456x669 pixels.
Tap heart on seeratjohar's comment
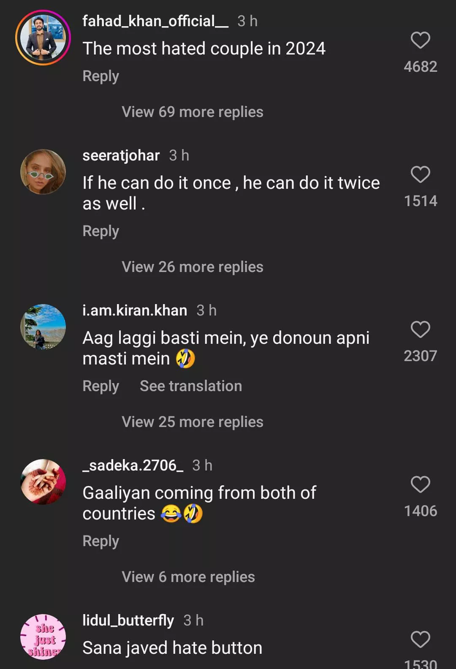click(420, 174)
